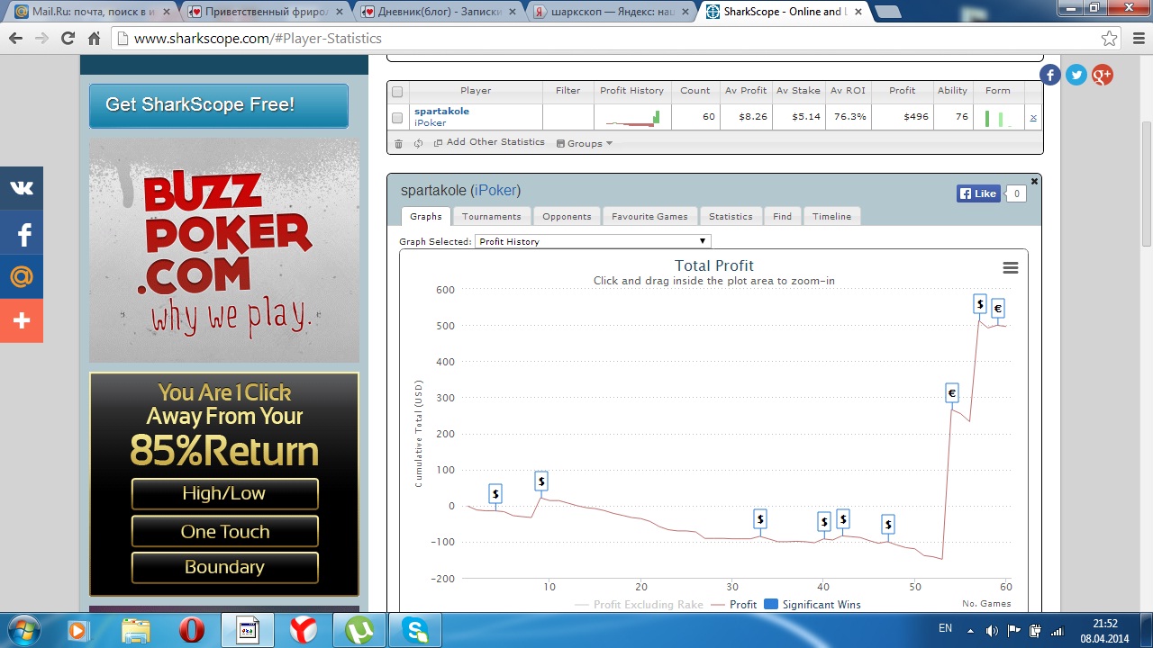Click the VK share button in sidebar
Image resolution: width=1153 pixels, height=648 pixels.
22,188
